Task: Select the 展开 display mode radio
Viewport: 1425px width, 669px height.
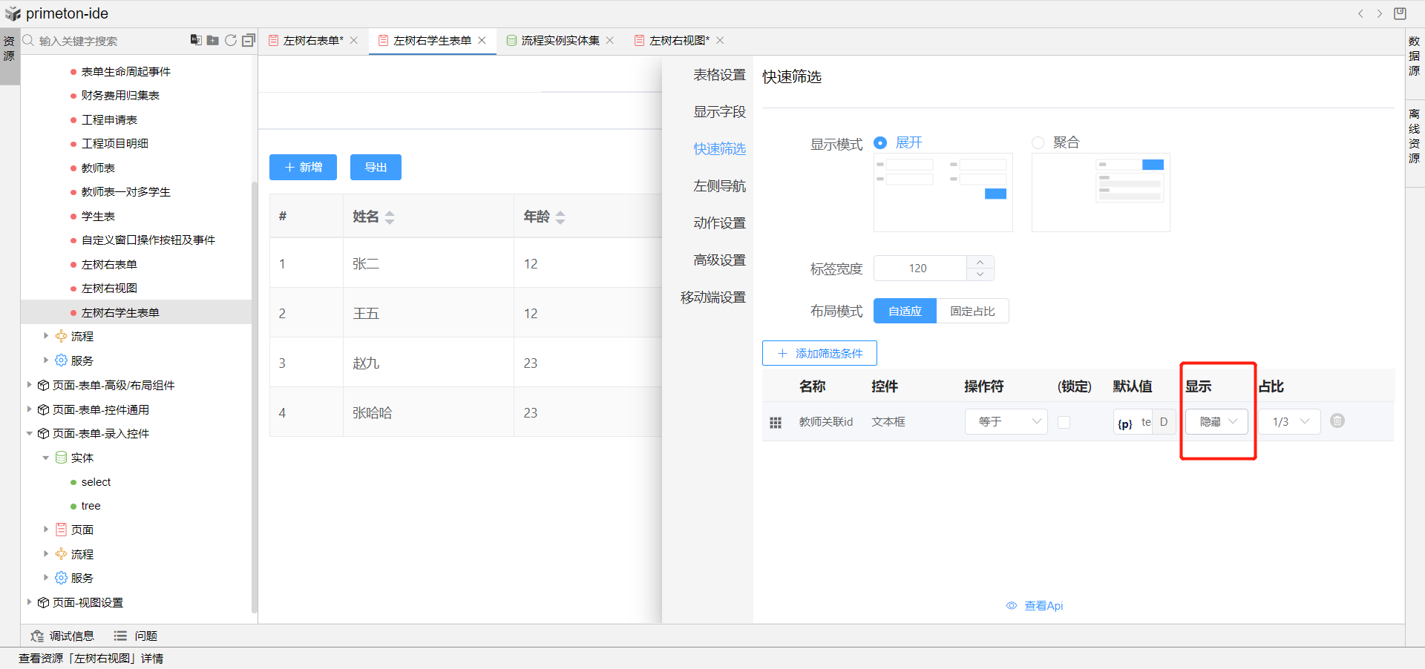Action: coord(880,142)
